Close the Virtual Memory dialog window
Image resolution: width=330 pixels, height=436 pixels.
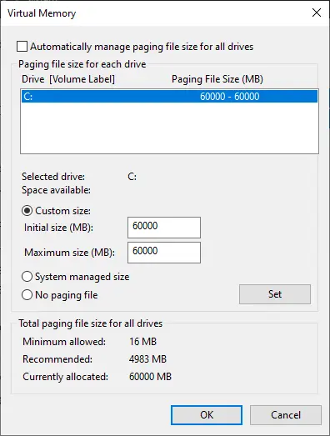tap(317, 13)
